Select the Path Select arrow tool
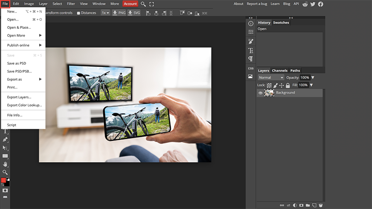 coord(5,148)
